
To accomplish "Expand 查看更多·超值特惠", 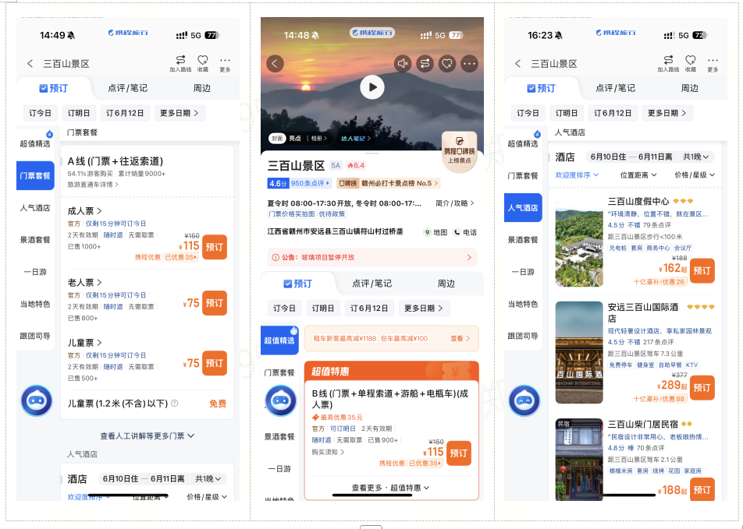I will pos(390,488).
